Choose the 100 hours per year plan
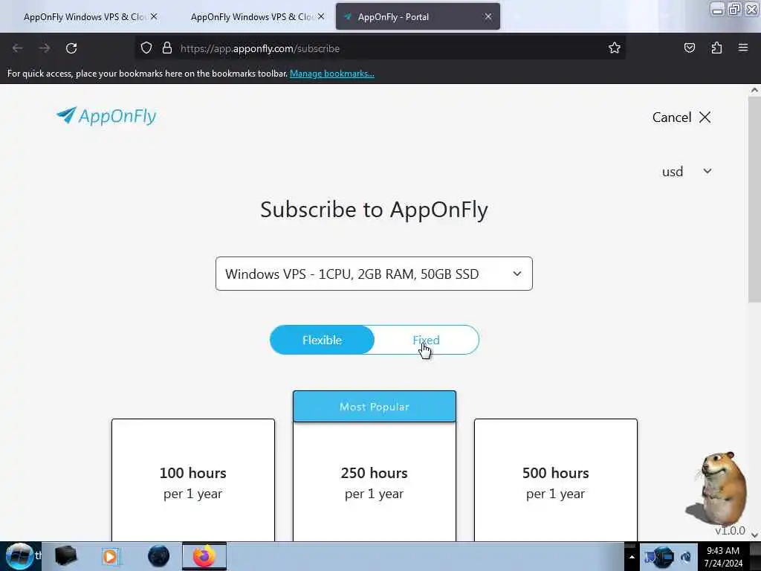This screenshot has width=761, height=571. click(x=193, y=480)
